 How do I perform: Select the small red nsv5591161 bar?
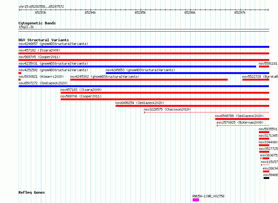pyautogui.click(x=264, y=67)
